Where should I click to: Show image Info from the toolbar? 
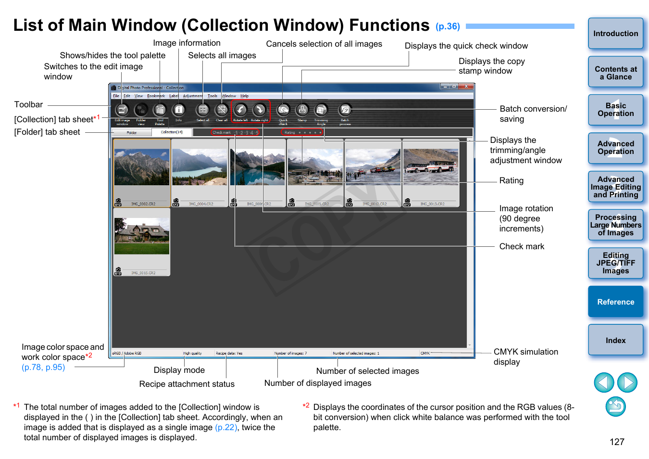[178, 110]
